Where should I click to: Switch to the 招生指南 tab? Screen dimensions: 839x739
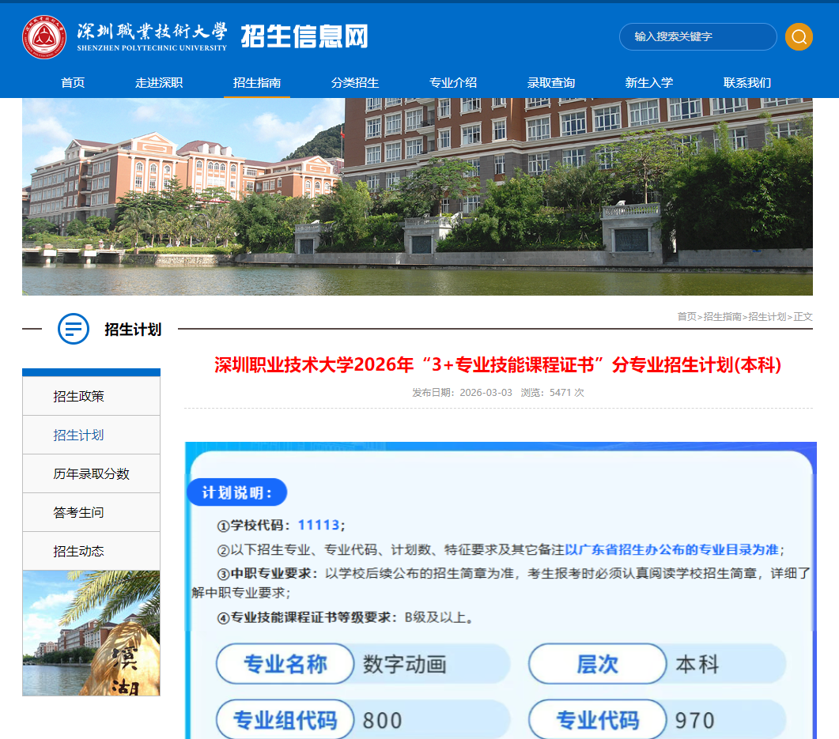coord(256,82)
